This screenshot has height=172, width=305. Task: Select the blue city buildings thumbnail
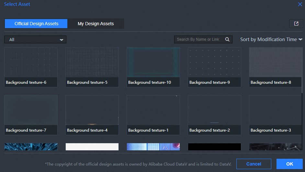tap(31, 147)
